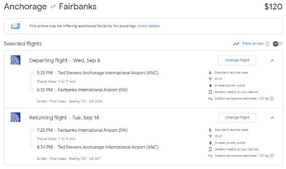Screen dimensions: 286x169
Task: Click the Track prices graph icon
Action: [x=236, y=44]
